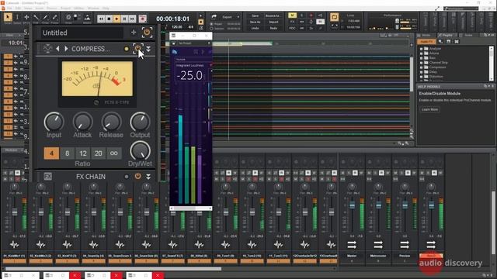Select the Edit tool
Screen dimensions: 497x279
(36, 17)
